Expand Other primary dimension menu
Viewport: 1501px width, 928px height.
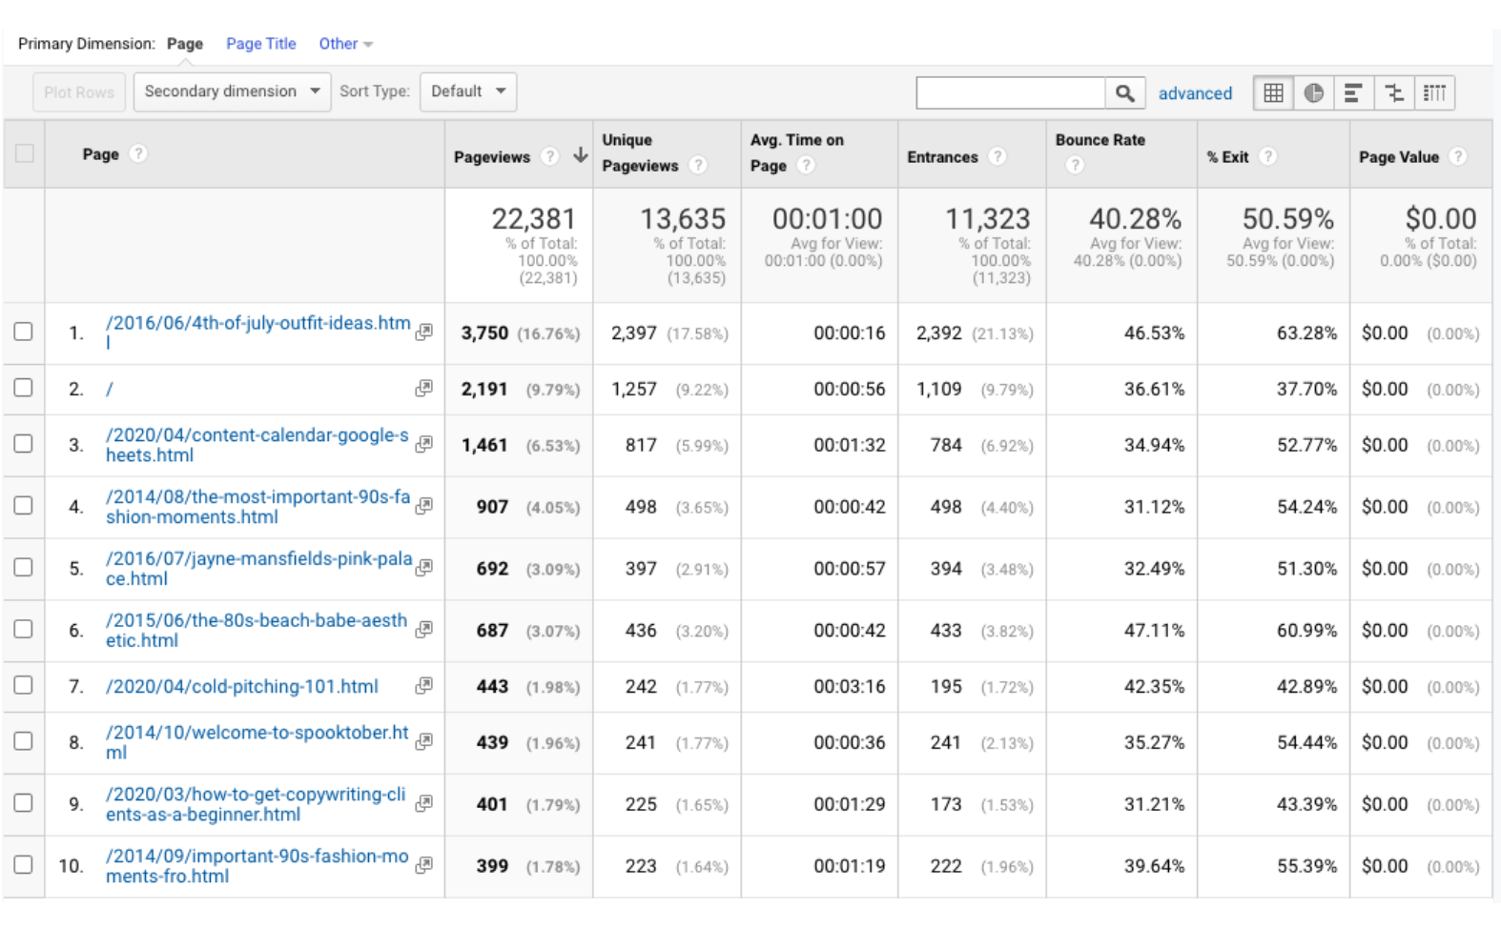click(x=345, y=44)
